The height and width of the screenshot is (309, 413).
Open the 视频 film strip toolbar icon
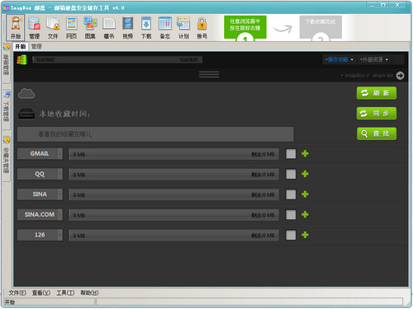127,27
